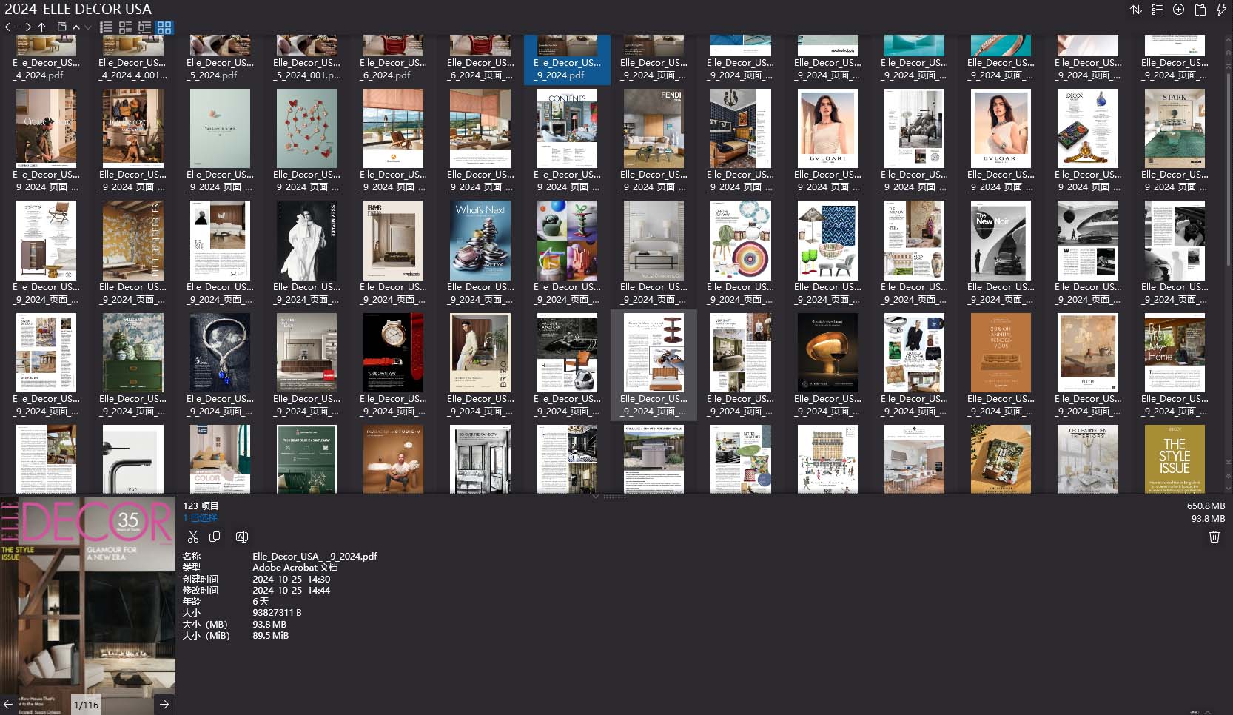Image resolution: width=1233 pixels, height=715 pixels.
Task: Select the file Elle_Decor_US..._6_2024.pdf
Action: coord(394,59)
